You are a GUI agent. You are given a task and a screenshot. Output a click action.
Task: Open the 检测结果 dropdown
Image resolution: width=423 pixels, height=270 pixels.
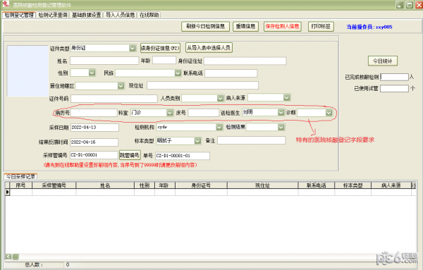coord(281,127)
